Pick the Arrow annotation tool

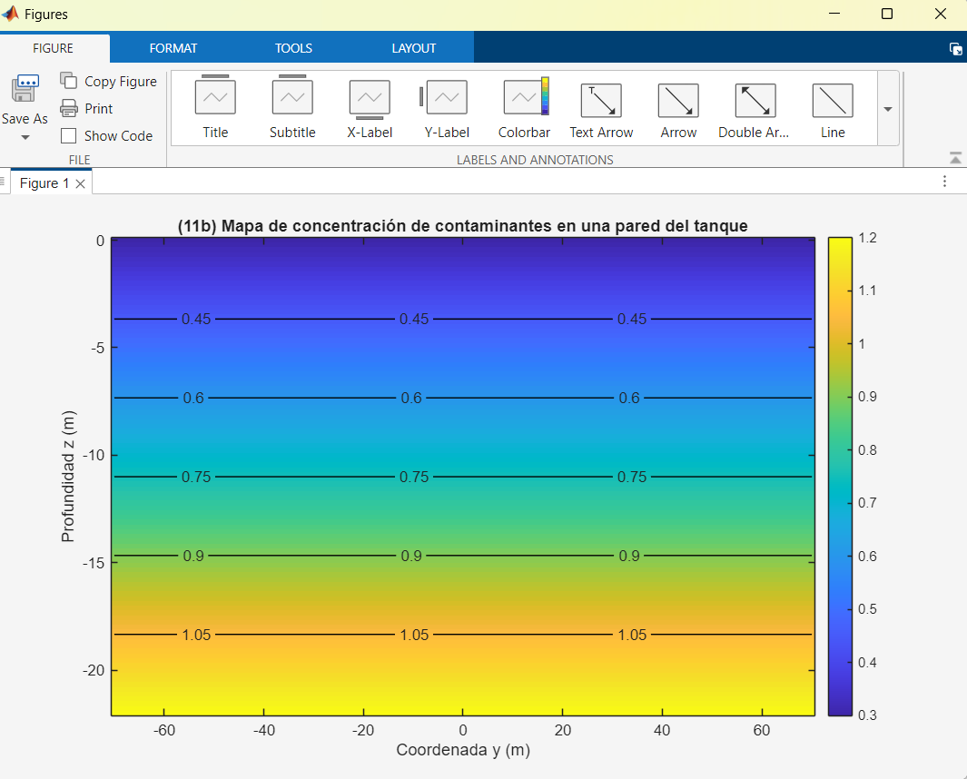pos(678,100)
